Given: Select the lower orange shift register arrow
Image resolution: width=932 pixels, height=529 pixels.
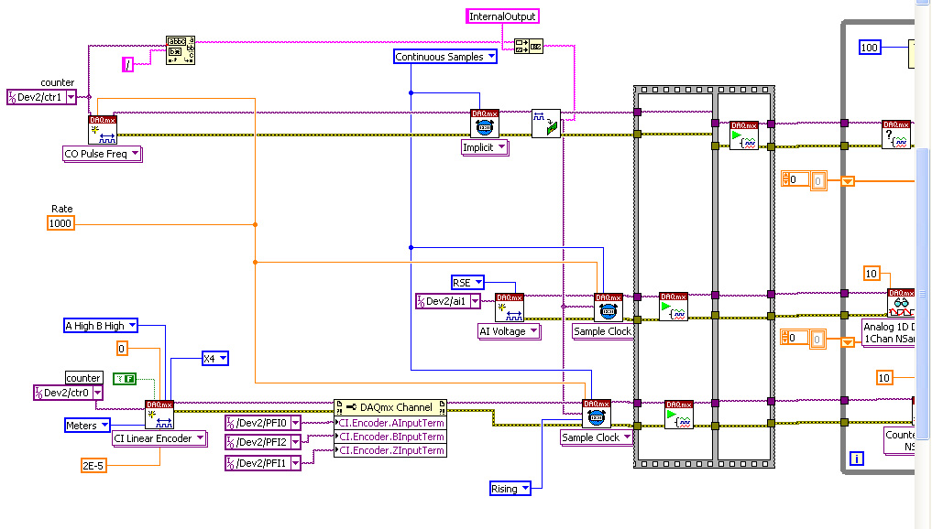Looking at the screenshot, I should tap(848, 342).
